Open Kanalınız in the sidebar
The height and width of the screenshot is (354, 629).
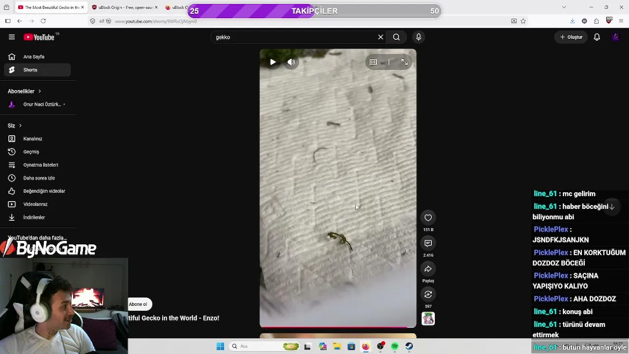pyautogui.click(x=37, y=139)
